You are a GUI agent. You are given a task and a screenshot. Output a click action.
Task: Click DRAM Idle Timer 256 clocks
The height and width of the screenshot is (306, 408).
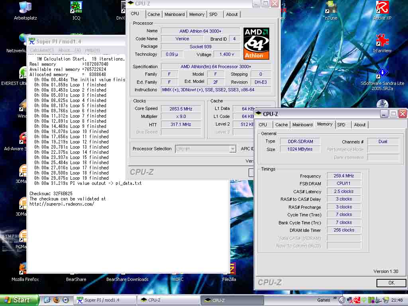344,230
